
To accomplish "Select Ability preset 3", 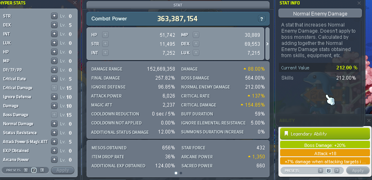I will click(336, 171).
